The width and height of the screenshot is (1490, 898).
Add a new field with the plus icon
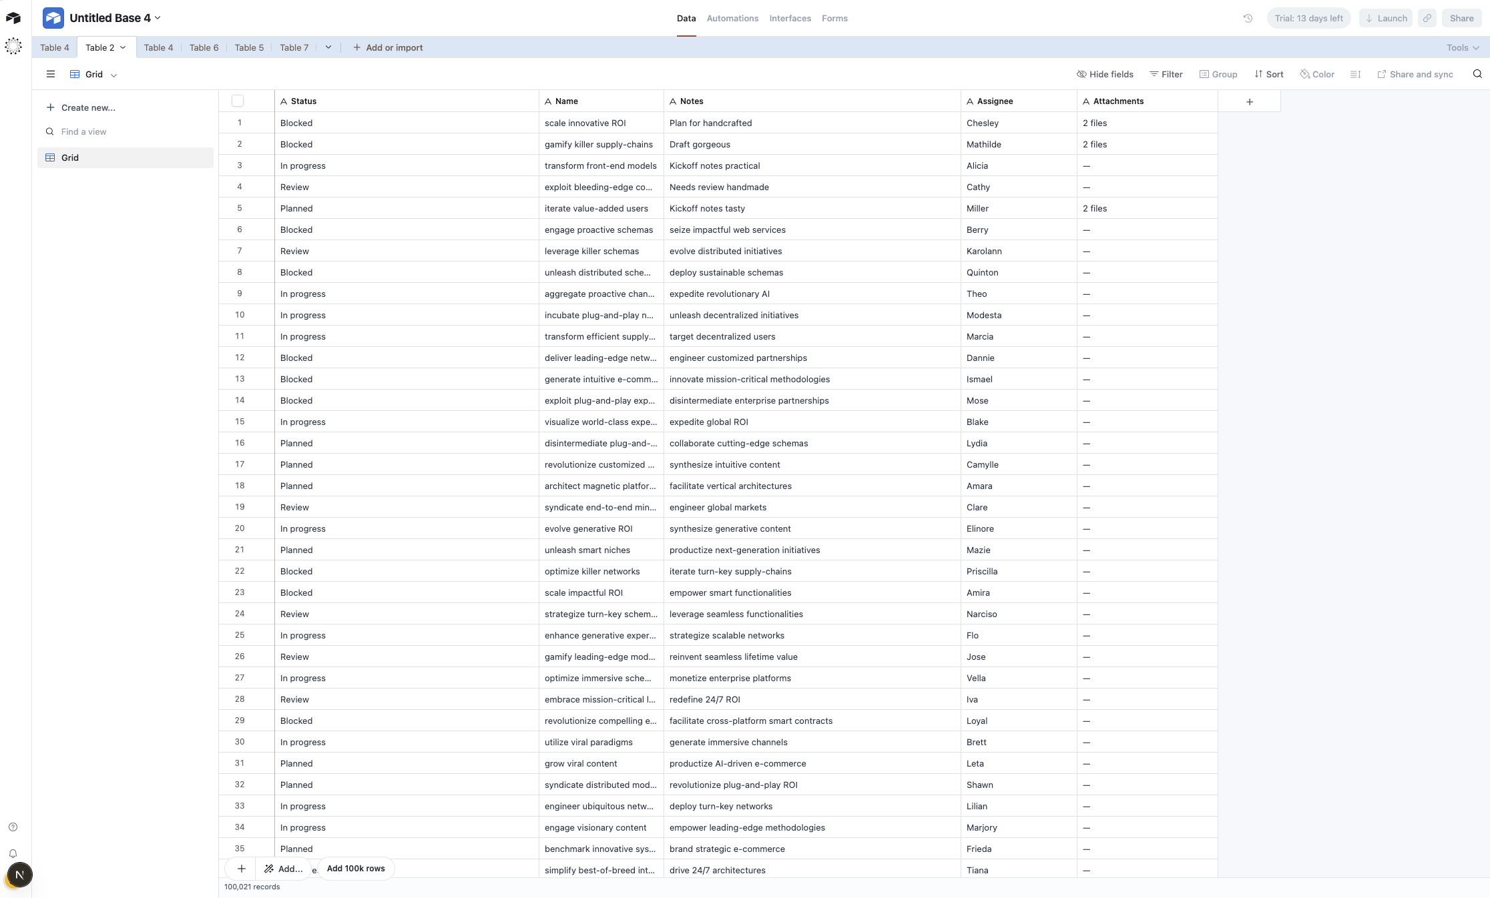(x=1249, y=101)
